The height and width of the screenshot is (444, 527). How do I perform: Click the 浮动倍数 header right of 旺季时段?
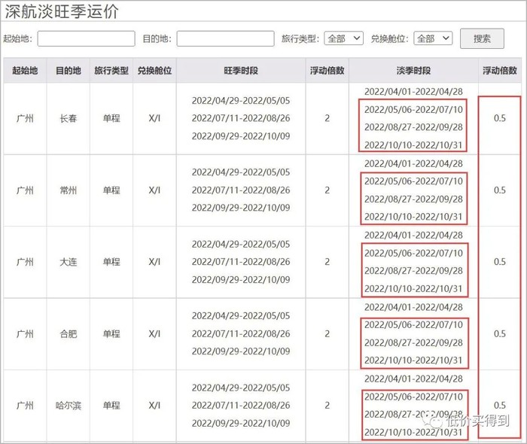327,71
